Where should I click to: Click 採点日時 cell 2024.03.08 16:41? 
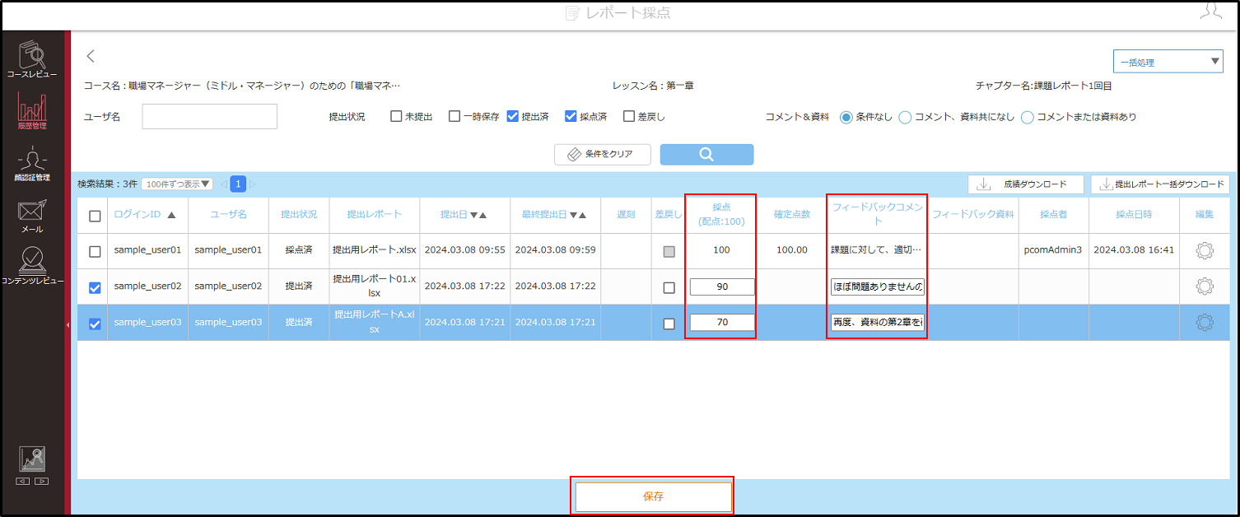click(x=1134, y=249)
